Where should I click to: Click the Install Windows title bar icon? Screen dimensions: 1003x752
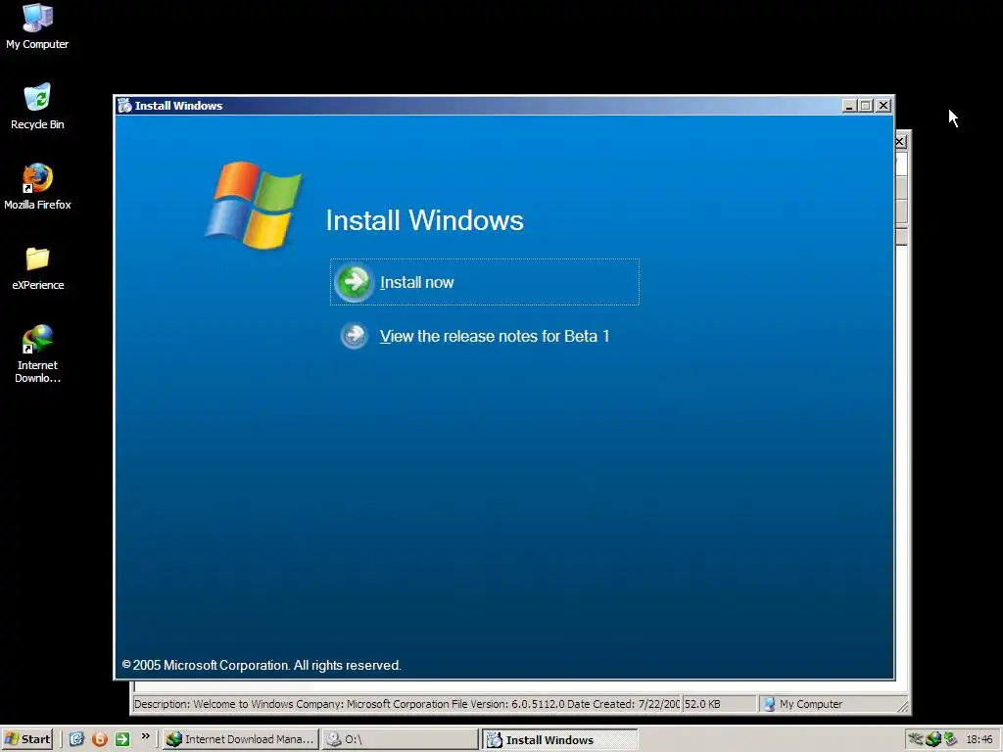[124, 106]
